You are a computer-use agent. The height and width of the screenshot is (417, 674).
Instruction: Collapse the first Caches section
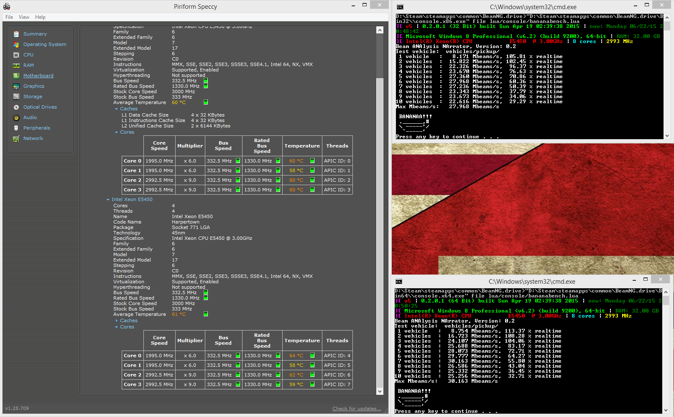coord(117,109)
